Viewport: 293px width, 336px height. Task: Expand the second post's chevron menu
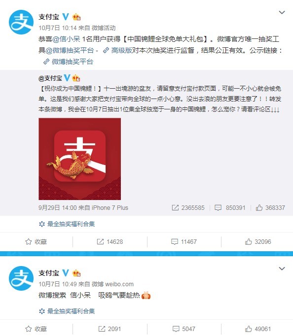coord(282,269)
